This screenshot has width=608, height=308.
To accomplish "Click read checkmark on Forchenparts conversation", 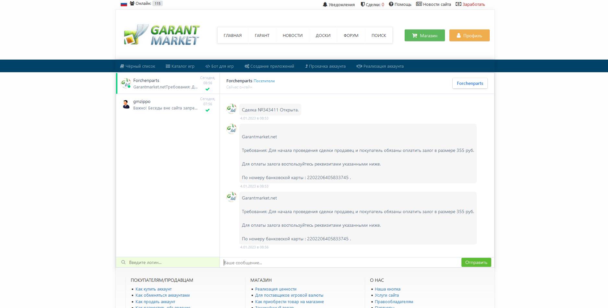I will 208,89.
